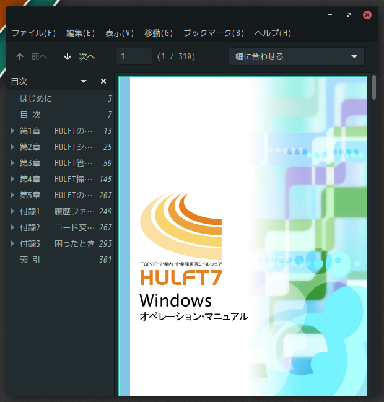384x402 pixels.
Task: Go to next page with 次へ button
Action: click(x=79, y=56)
